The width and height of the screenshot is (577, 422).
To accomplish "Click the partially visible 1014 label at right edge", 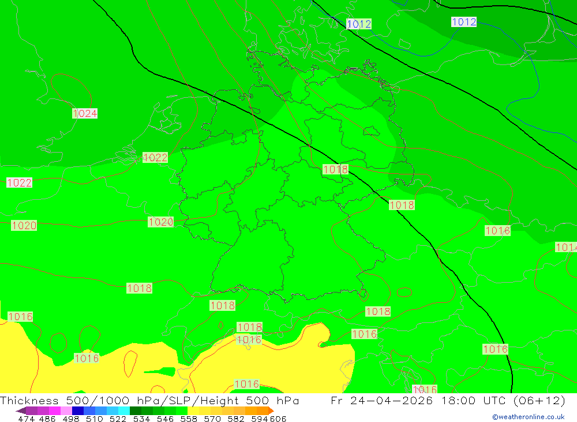I will tap(567, 247).
